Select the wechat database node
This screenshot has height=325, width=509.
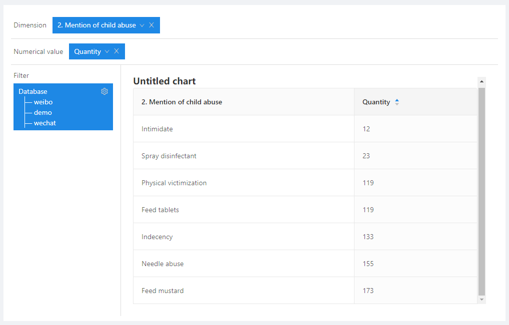pos(45,123)
